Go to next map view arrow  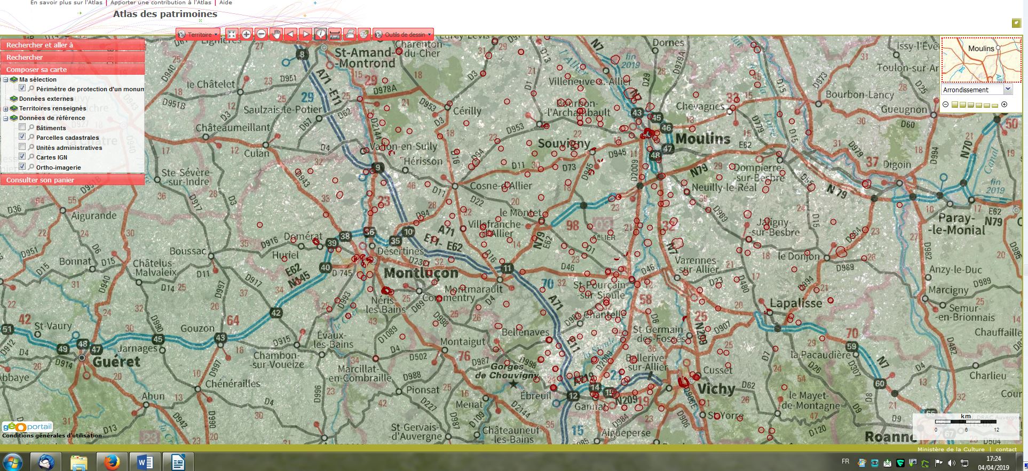click(x=305, y=34)
